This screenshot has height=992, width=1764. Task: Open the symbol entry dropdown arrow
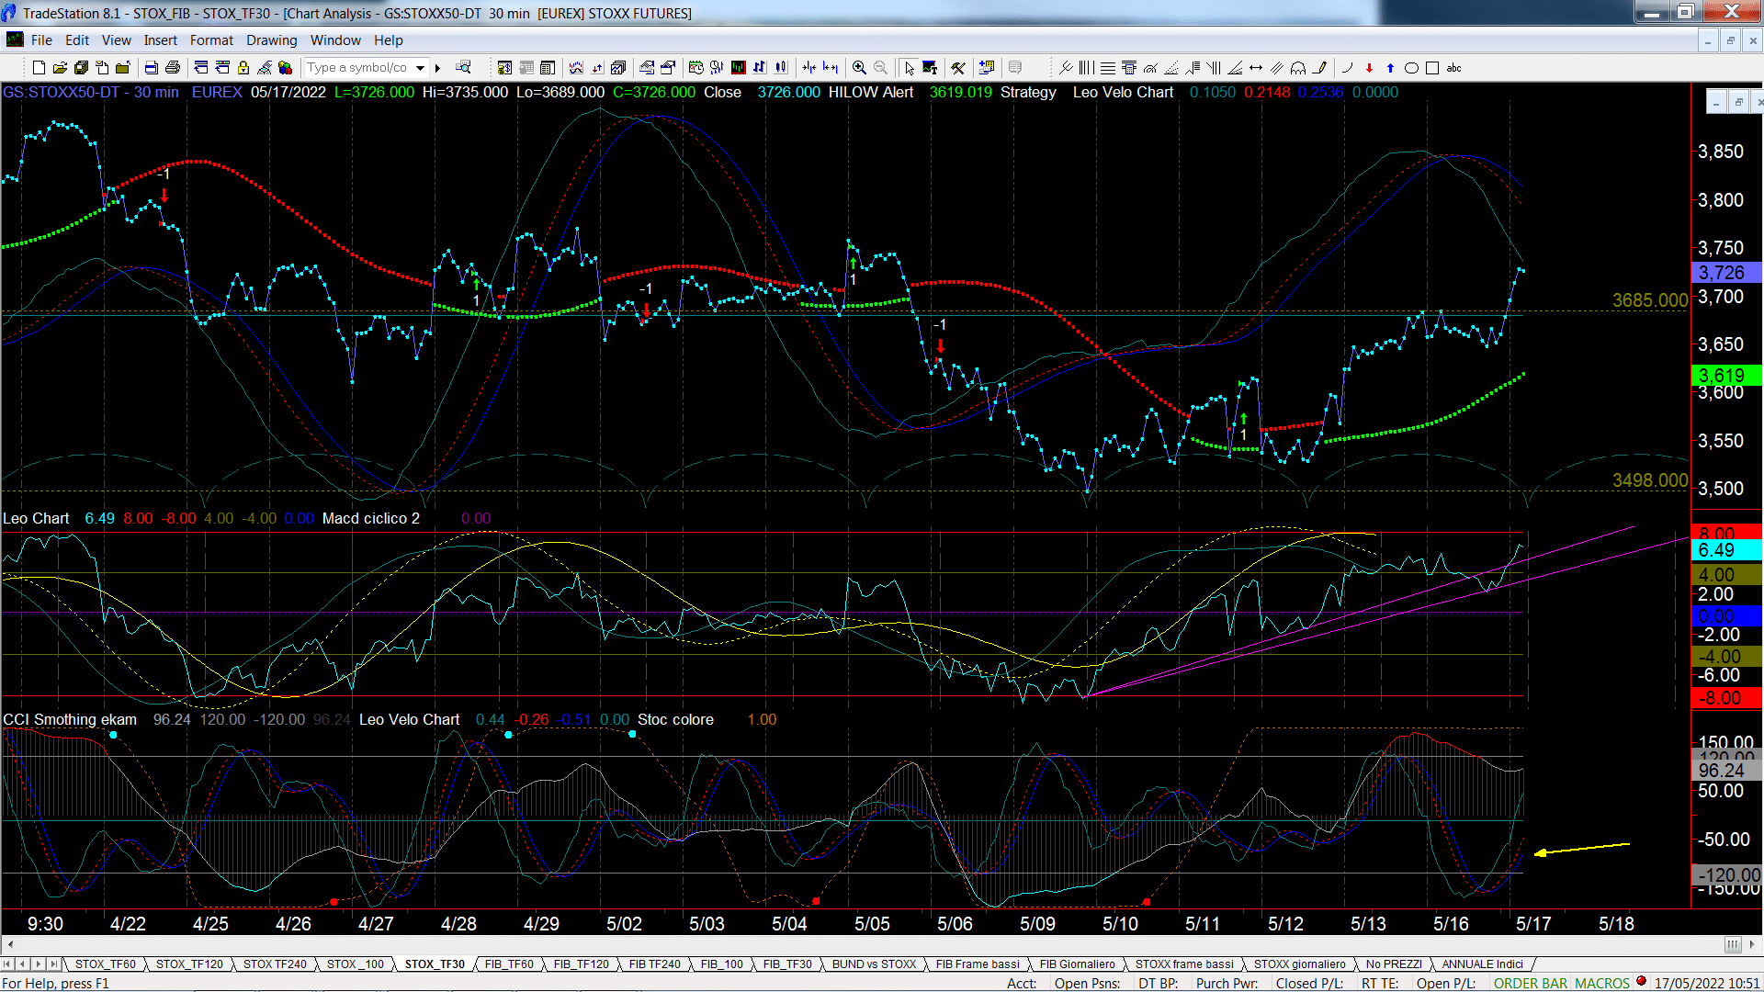point(420,68)
